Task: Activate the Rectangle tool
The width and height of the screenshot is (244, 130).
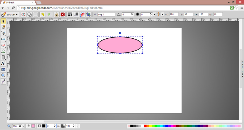Action: click(3, 39)
